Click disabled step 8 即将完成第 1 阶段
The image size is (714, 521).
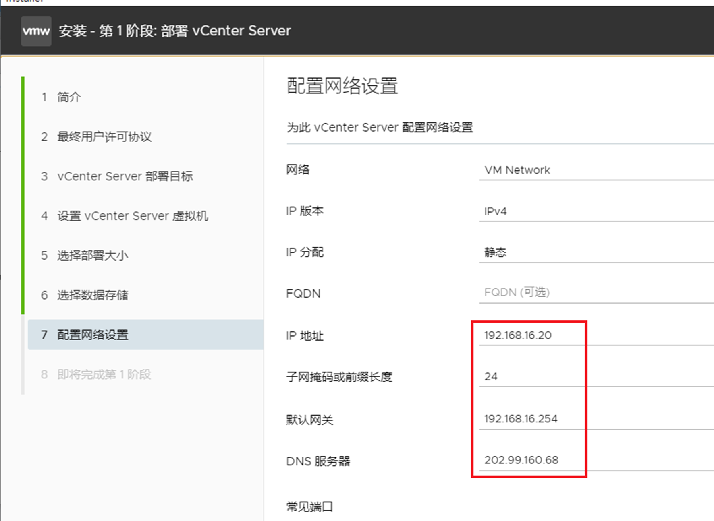click(96, 374)
